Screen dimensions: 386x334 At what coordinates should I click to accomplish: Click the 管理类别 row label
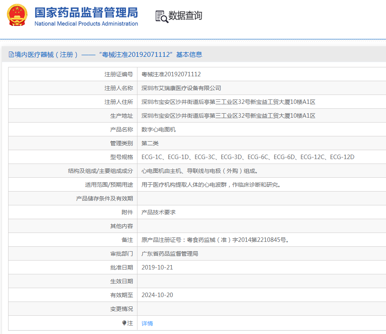click(x=122, y=143)
